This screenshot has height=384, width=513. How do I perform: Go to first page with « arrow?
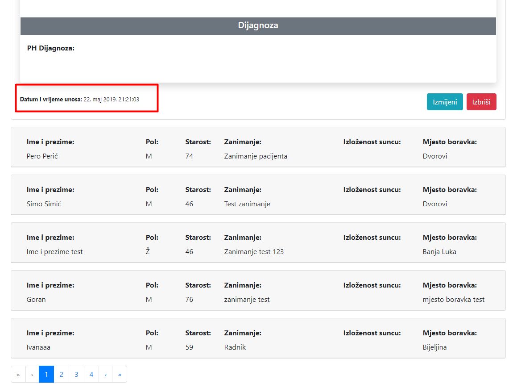[x=18, y=375]
